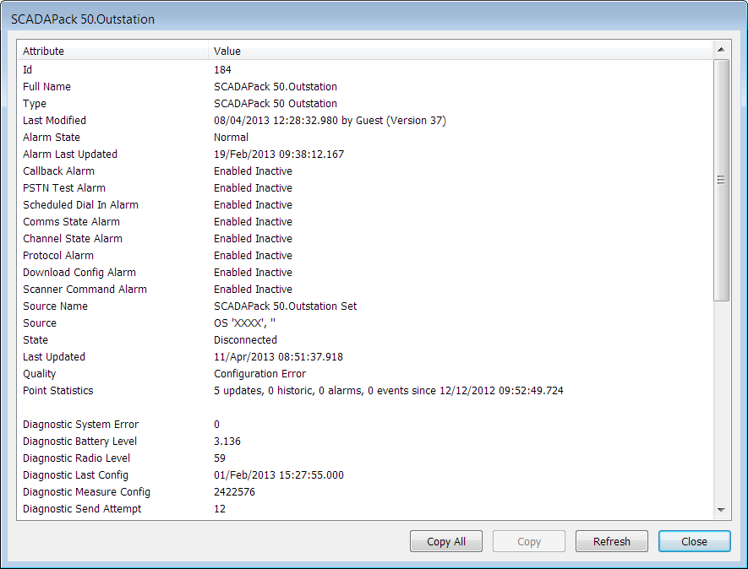Click the scrollbar down arrow
Image resolution: width=748 pixels, height=569 pixels.
[x=721, y=510]
